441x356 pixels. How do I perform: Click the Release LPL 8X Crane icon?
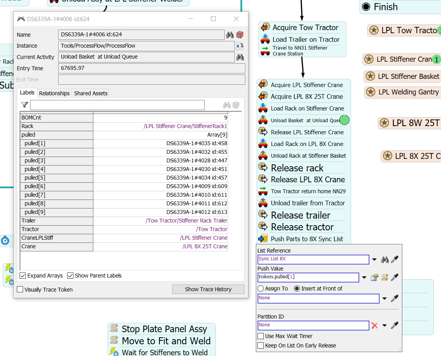click(x=263, y=179)
